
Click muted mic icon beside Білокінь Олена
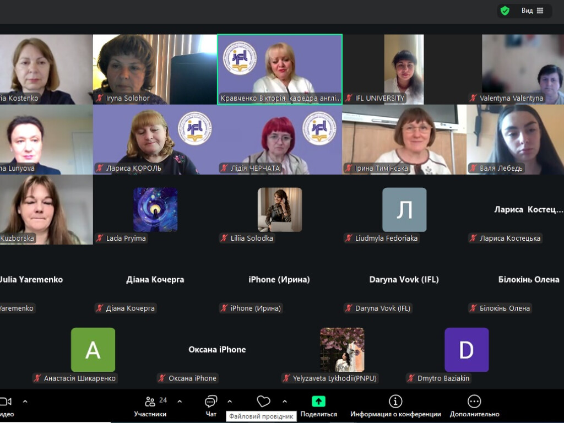(x=473, y=308)
